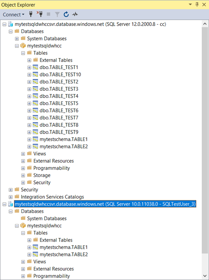Click the scrollbar up arrow
The image size is (209, 280).
[x=205, y=24]
